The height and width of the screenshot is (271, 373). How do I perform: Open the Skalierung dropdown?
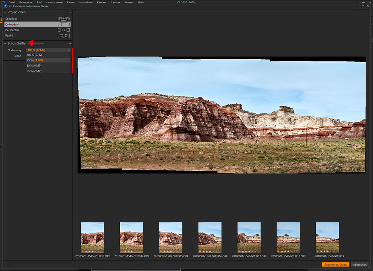48,50
